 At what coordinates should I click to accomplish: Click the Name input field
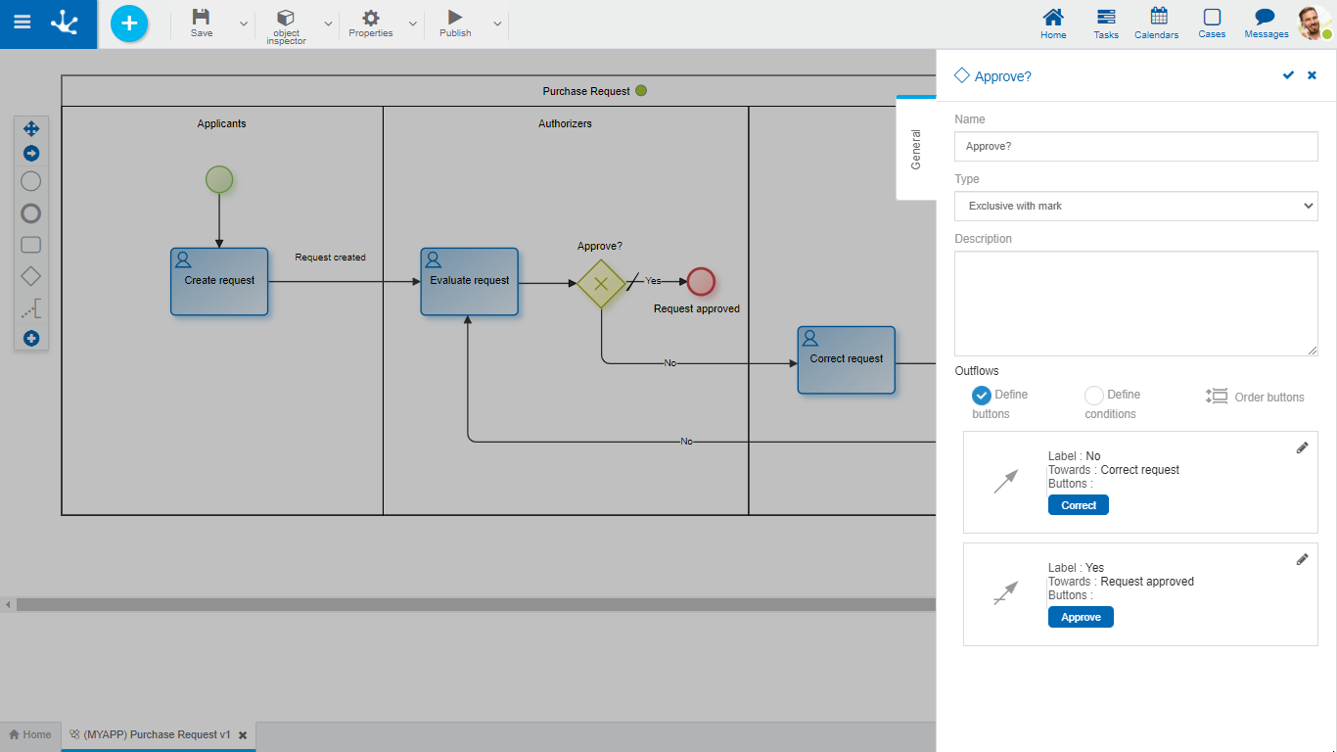point(1135,146)
